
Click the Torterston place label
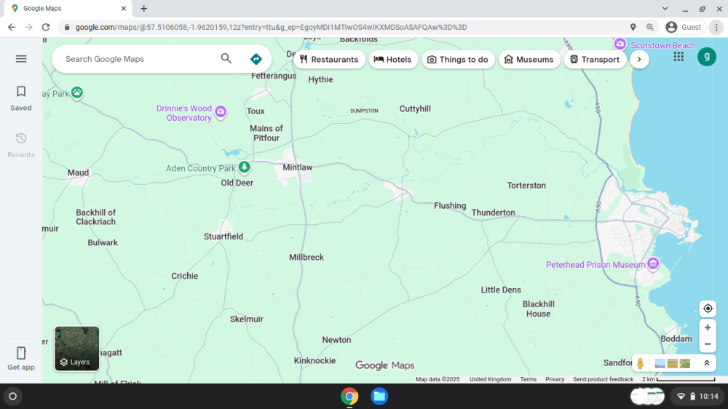click(526, 186)
